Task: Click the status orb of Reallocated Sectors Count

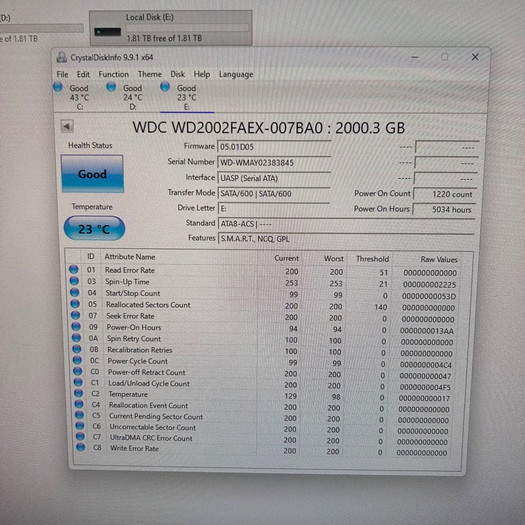Action: pyautogui.click(x=75, y=304)
